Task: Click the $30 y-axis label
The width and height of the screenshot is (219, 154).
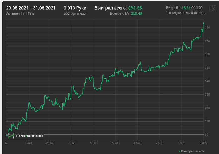Action: [207, 94]
